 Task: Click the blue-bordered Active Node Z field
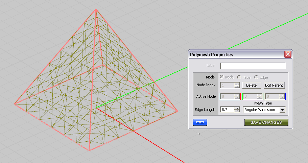273,96
